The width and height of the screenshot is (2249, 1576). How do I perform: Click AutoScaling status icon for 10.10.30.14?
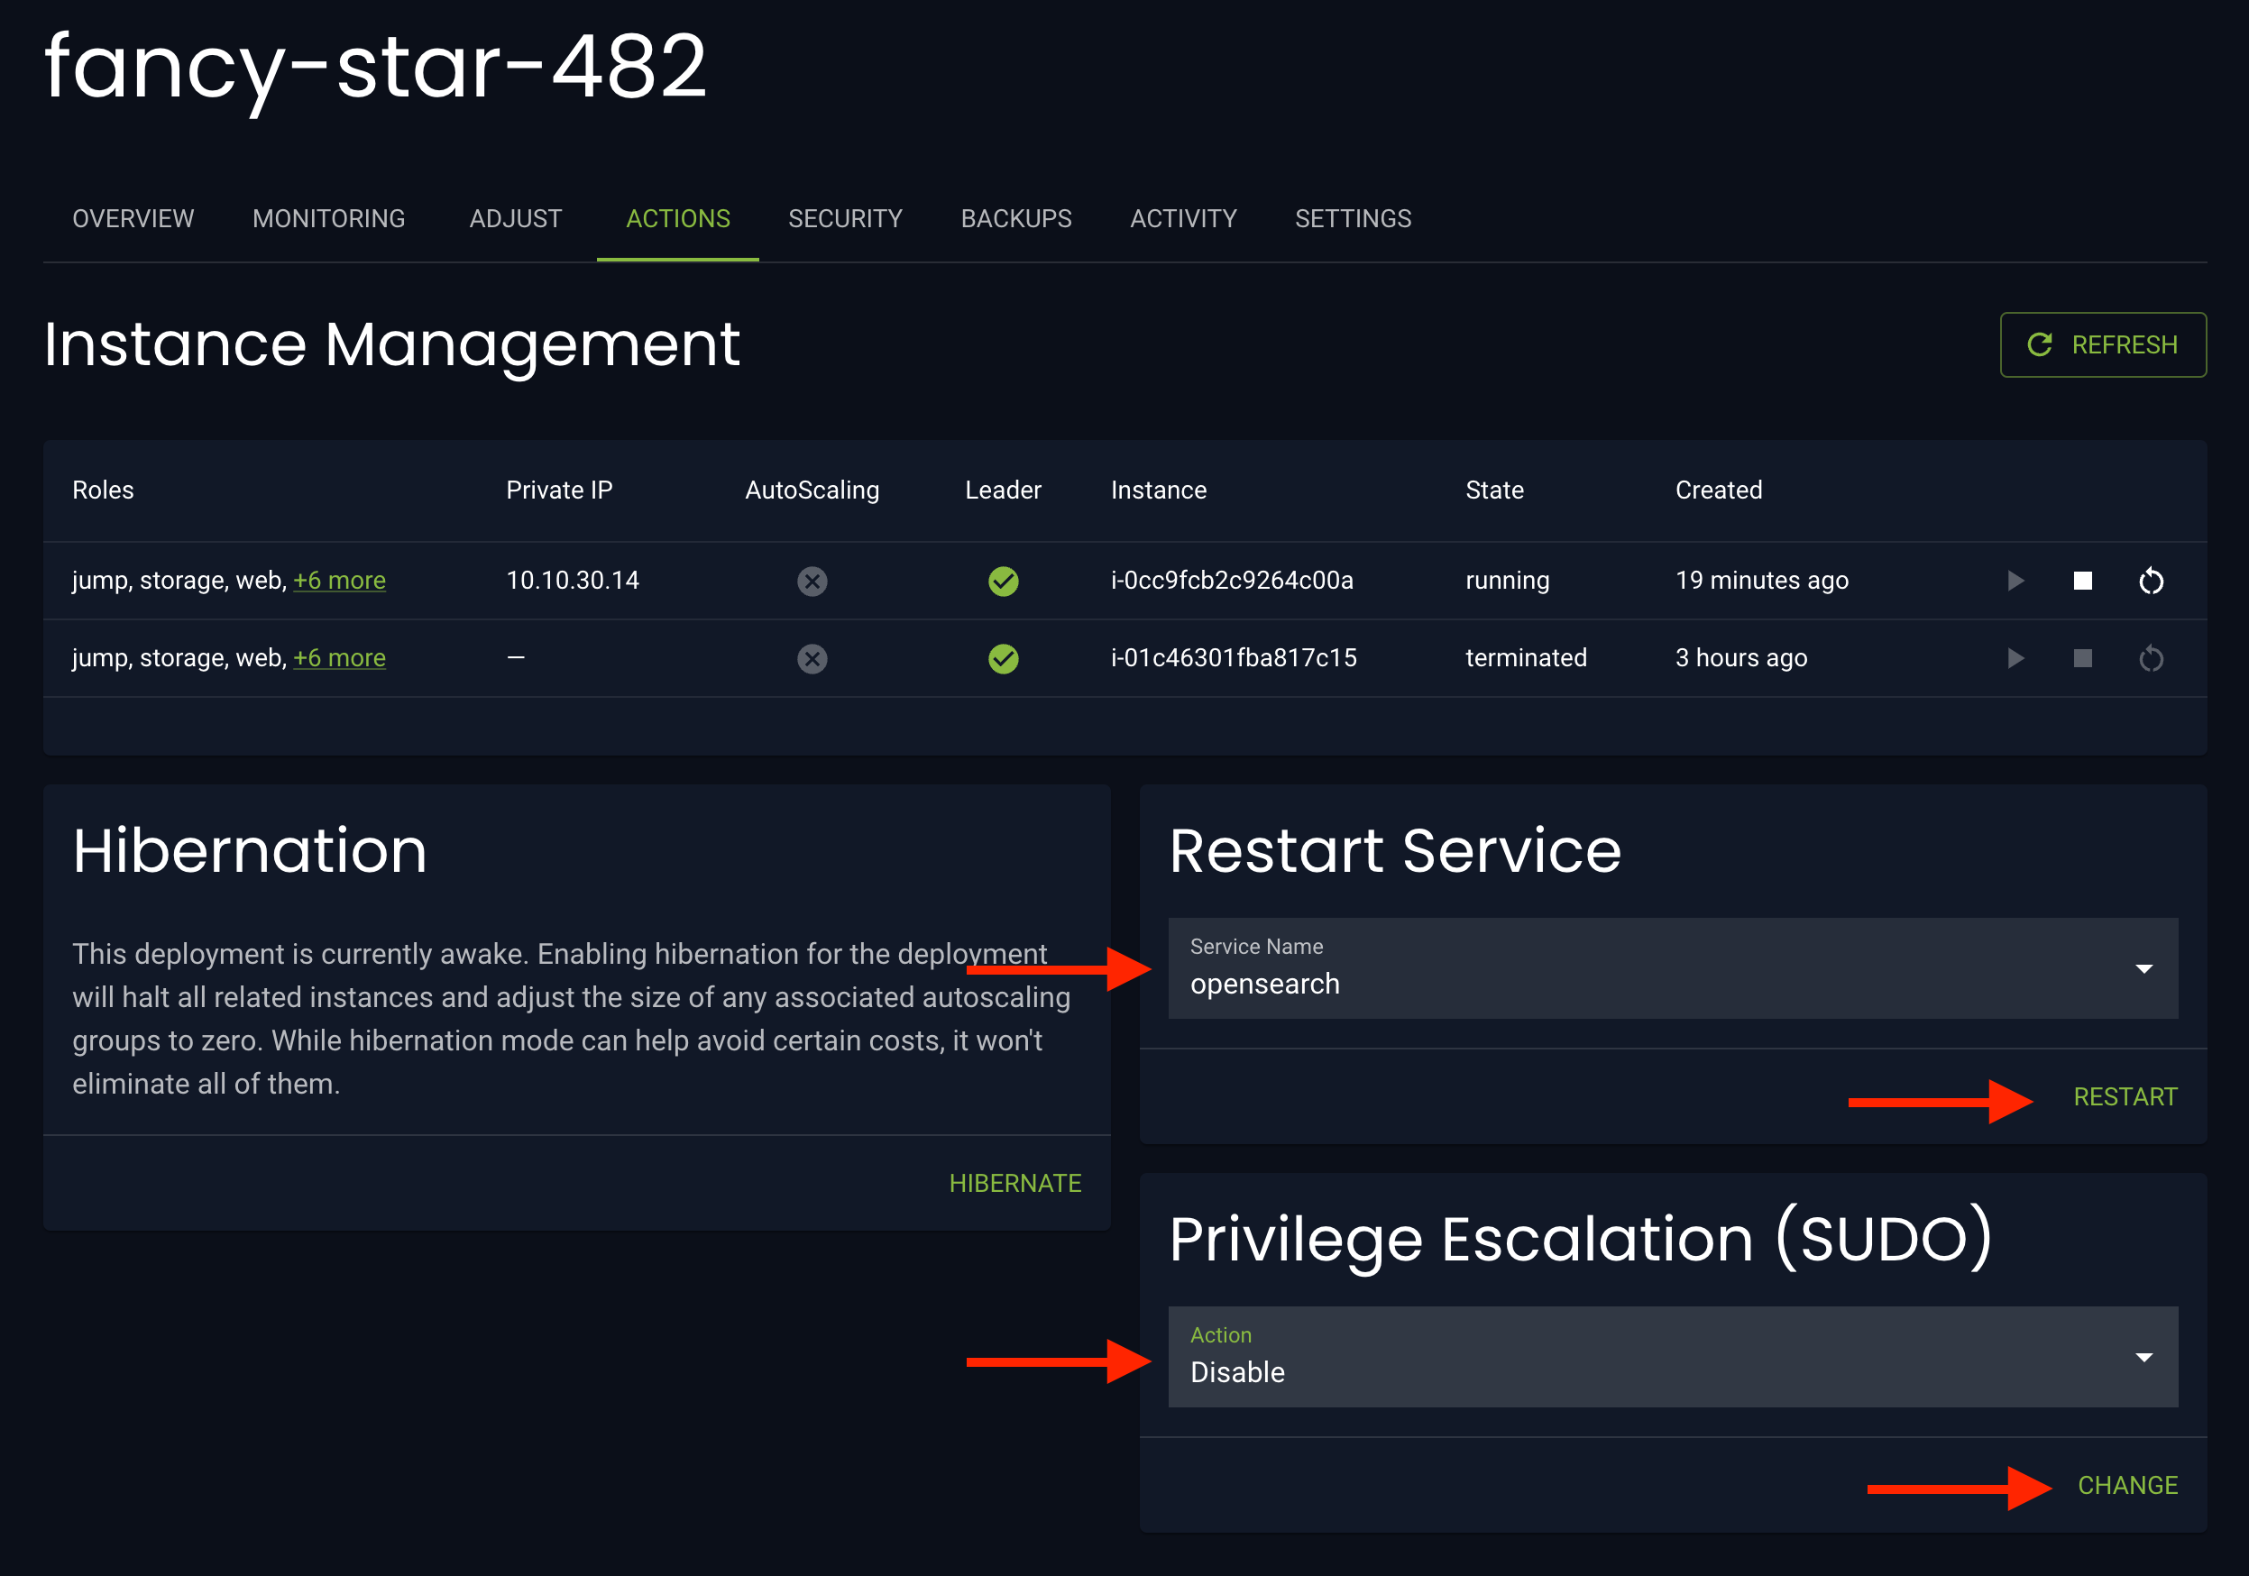tap(811, 581)
